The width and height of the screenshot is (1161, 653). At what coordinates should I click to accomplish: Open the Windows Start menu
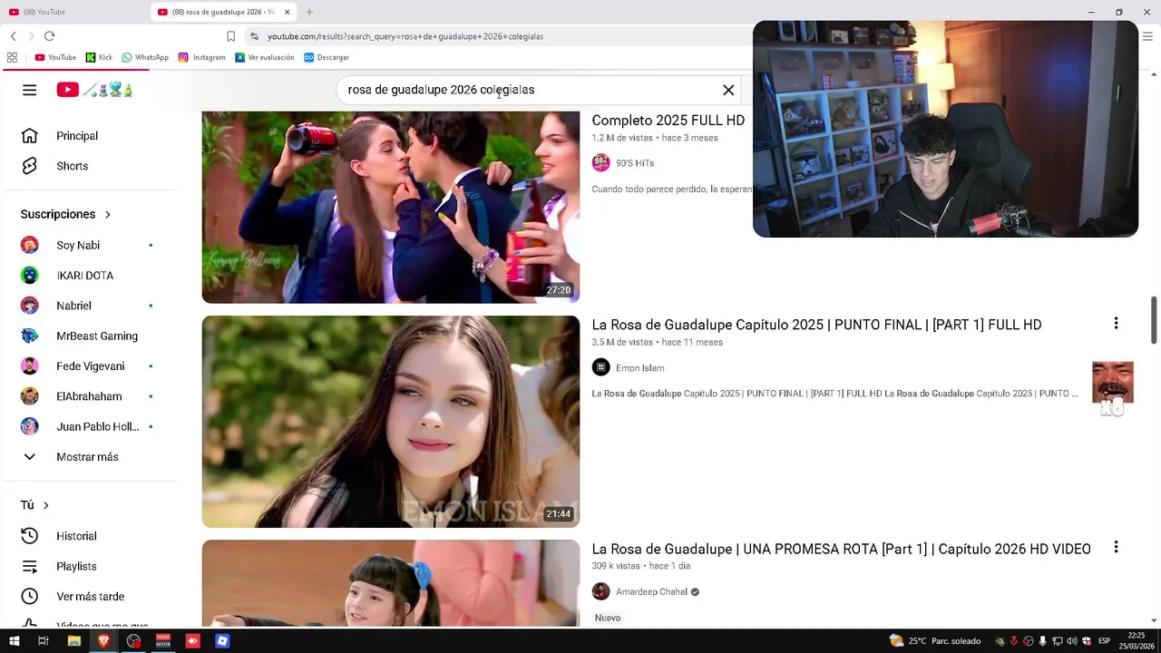coord(14,641)
